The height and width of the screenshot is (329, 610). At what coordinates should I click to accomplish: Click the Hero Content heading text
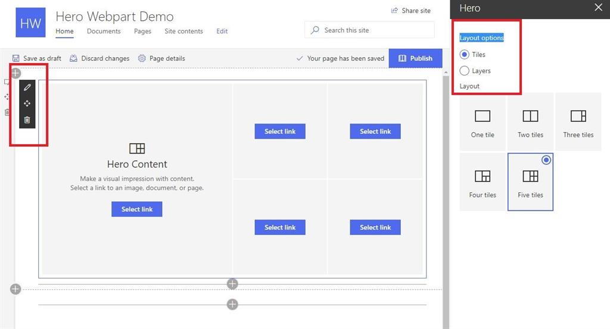137,164
